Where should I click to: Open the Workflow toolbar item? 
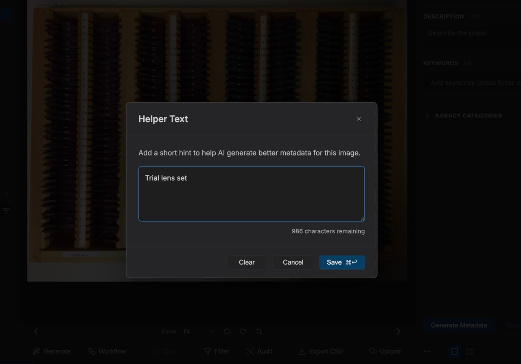tap(107, 351)
